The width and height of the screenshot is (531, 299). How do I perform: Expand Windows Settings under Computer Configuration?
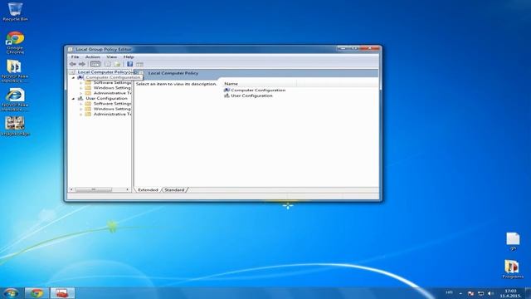pos(81,88)
